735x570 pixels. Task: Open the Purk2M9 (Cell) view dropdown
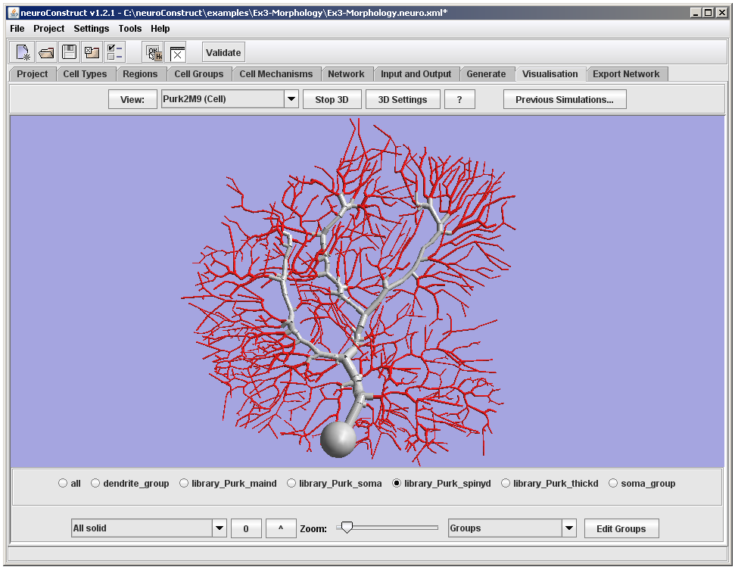pos(291,99)
